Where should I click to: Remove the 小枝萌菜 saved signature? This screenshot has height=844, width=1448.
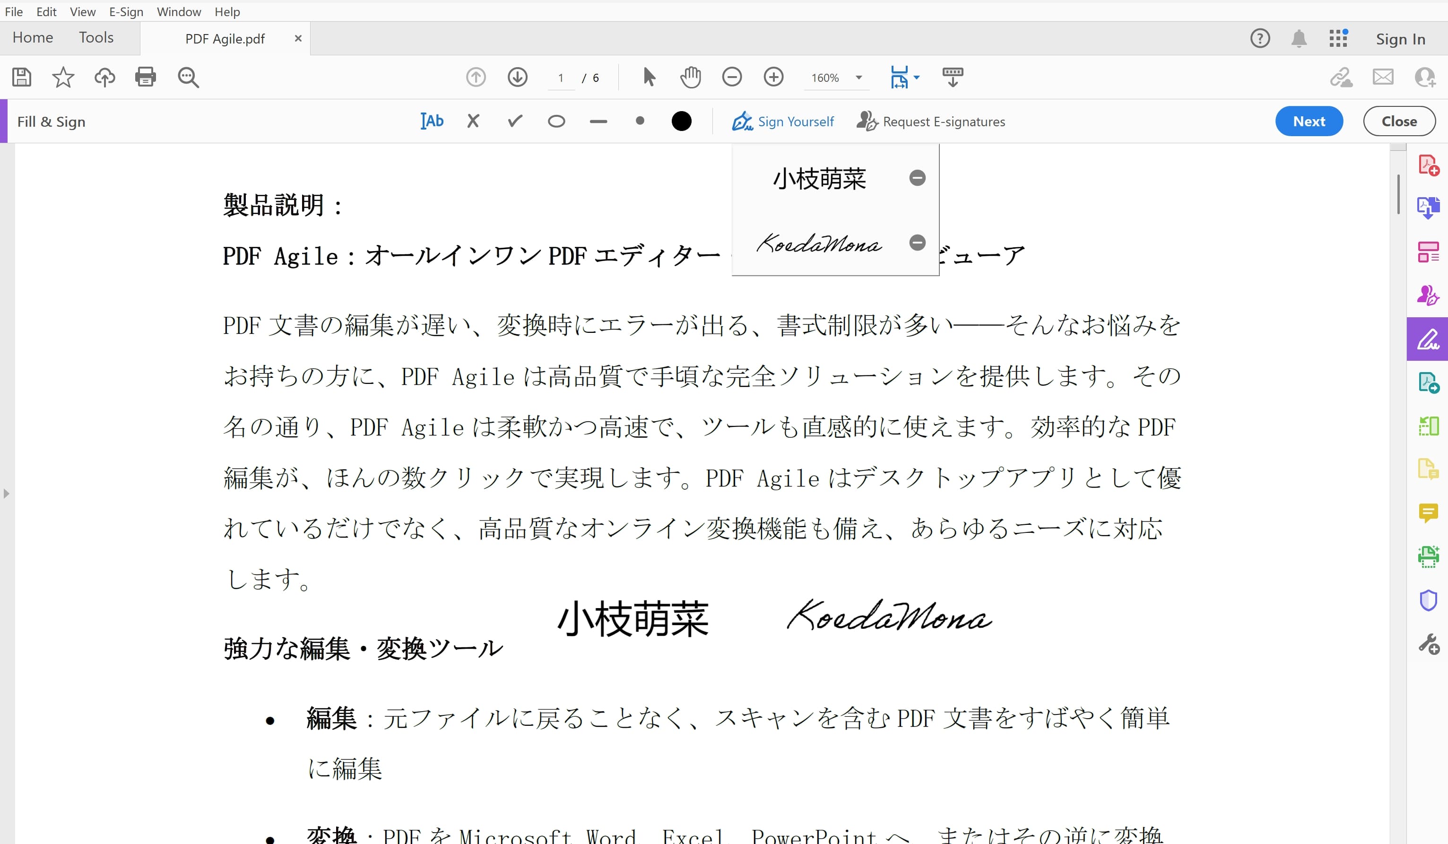pos(917,177)
